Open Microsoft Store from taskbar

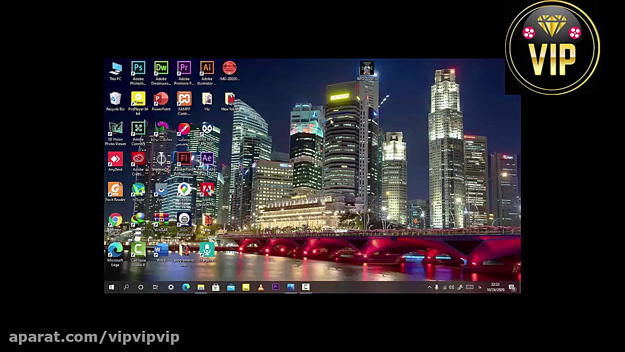(x=216, y=287)
